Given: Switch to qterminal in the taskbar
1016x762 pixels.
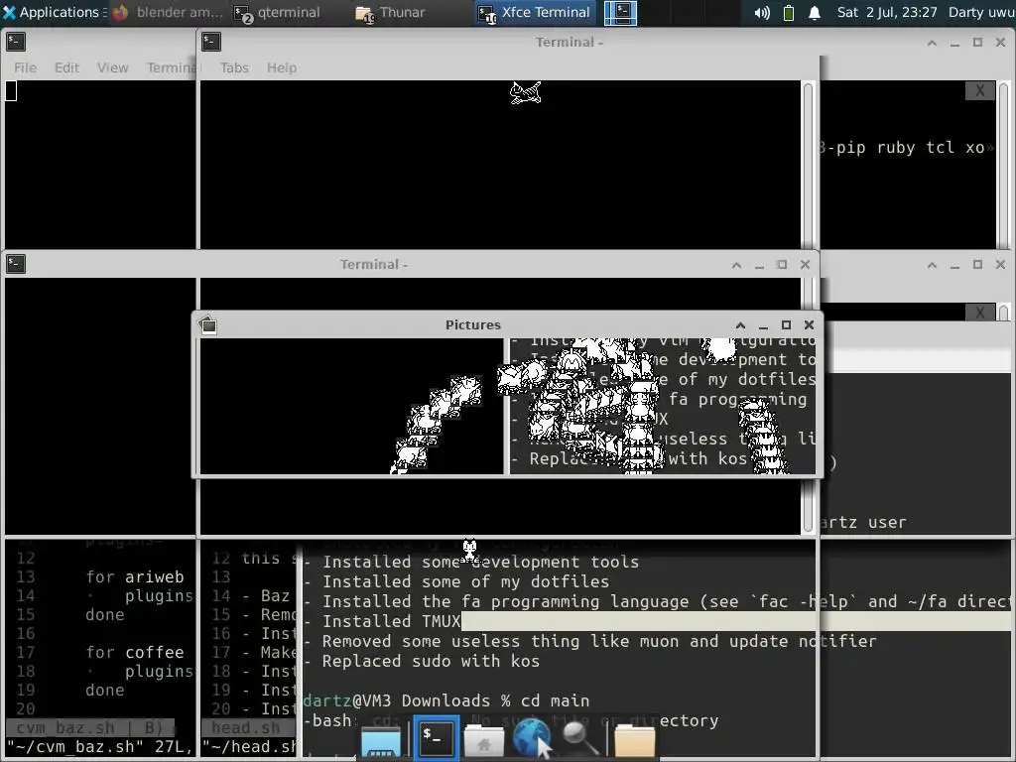Looking at the screenshot, I should 278,12.
